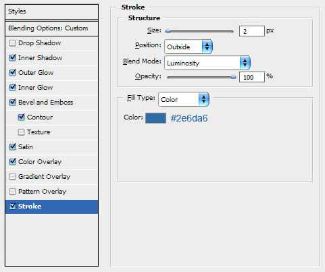Image resolution: width=325 pixels, height=272 pixels.
Task: Expand the Blend Mode dropdown set to Luminosity
Action: (207, 63)
